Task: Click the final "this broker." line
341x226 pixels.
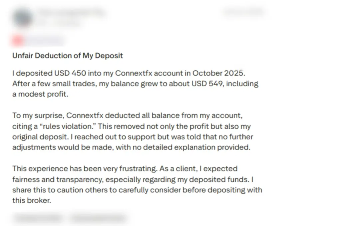Action: [x=32, y=201]
